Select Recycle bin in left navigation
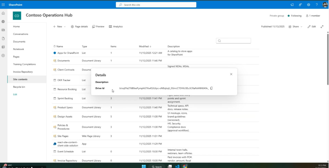 click(x=19, y=87)
